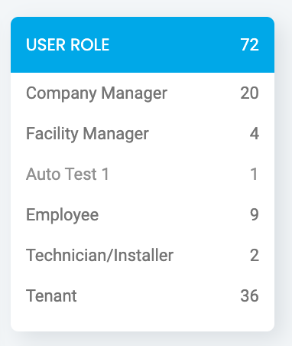Image resolution: width=292 pixels, height=346 pixels.
Task: Select the Technician/Installer role
Action: (x=99, y=255)
